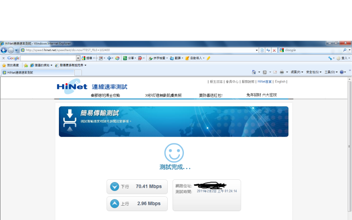352x220 pixels.
Task: Open the 取得更多附加元件 add-ons item
Action: coord(70,65)
